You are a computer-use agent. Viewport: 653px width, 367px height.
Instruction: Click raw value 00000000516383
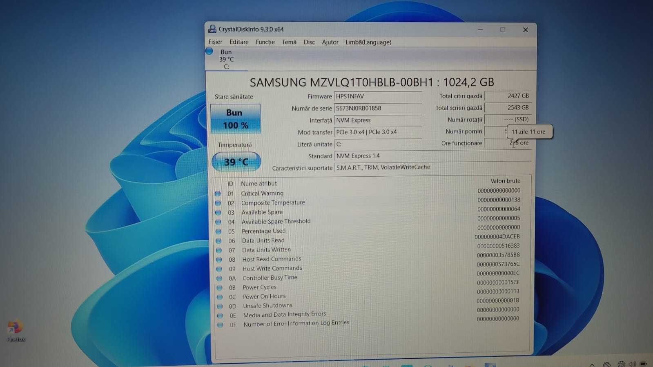[498, 246]
